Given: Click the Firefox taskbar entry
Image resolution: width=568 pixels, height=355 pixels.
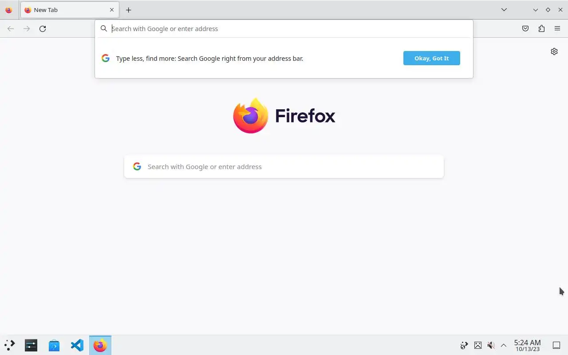Looking at the screenshot, I should coord(100,345).
